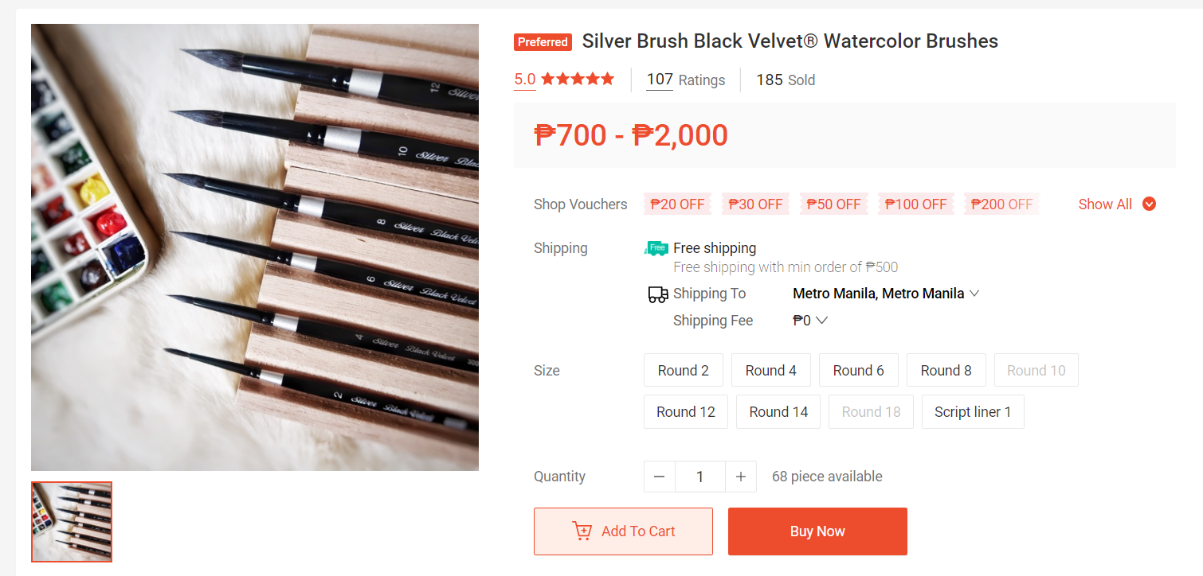Screen dimensions: 1203x576
Task: Click the free shipping truck badge icon
Action: pyautogui.click(x=656, y=248)
